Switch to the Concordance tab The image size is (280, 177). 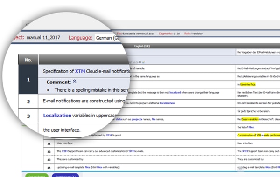pos(37,176)
